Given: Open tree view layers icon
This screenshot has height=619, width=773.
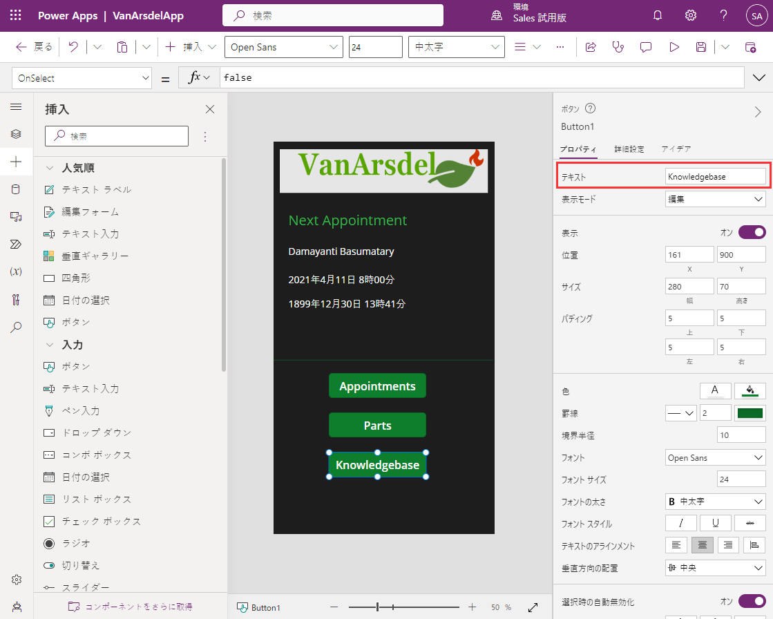Looking at the screenshot, I should (x=16, y=134).
